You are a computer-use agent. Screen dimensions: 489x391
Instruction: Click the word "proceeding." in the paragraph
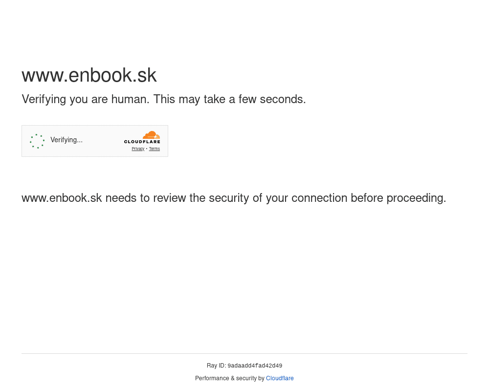(x=416, y=198)
